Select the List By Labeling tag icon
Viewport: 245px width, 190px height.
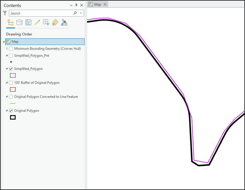pyautogui.click(x=55, y=22)
